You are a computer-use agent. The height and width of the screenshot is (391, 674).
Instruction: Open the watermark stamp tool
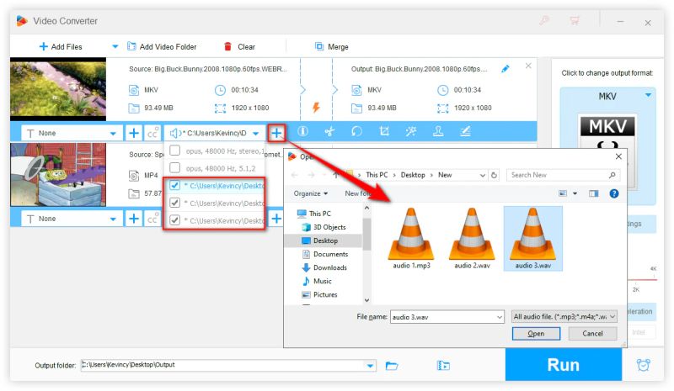tap(438, 131)
